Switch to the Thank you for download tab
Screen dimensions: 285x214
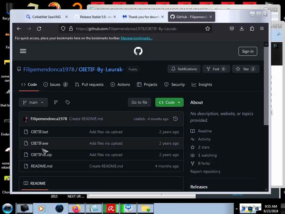click(143, 17)
